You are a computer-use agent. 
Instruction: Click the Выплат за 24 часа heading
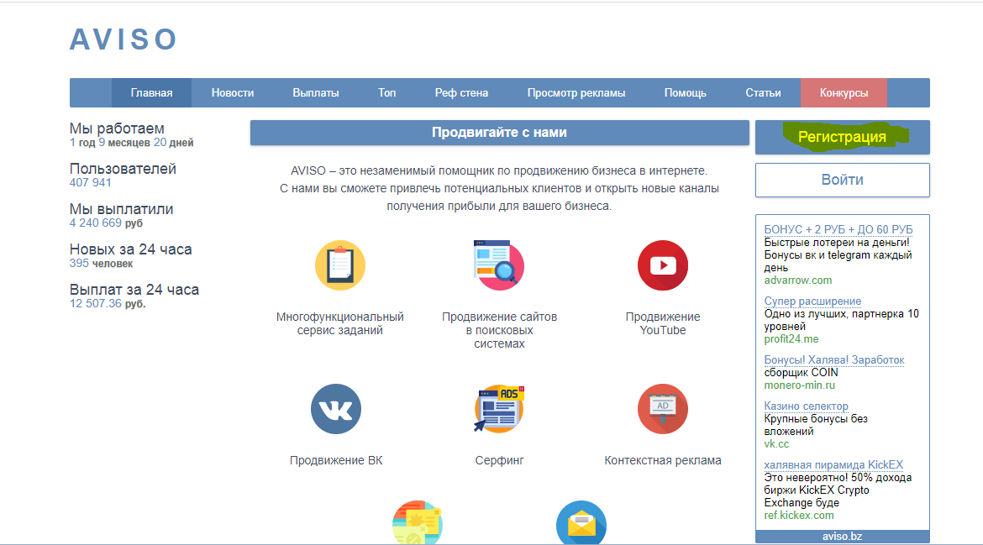tap(134, 290)
